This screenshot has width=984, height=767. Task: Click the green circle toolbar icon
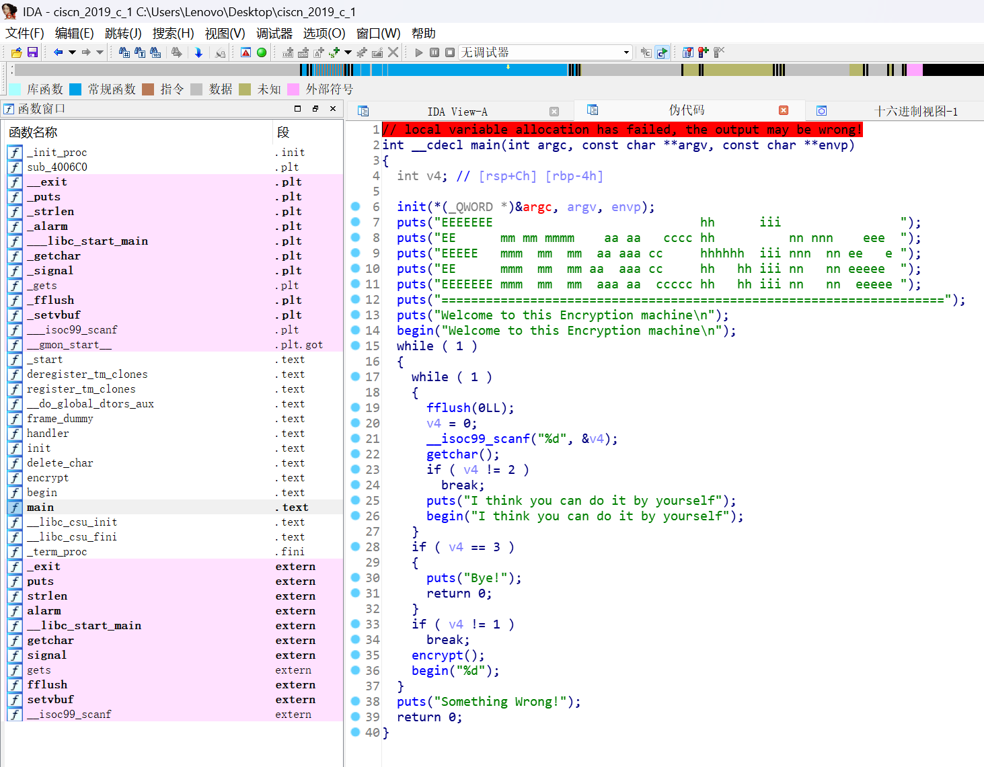[x=262, y=52]
